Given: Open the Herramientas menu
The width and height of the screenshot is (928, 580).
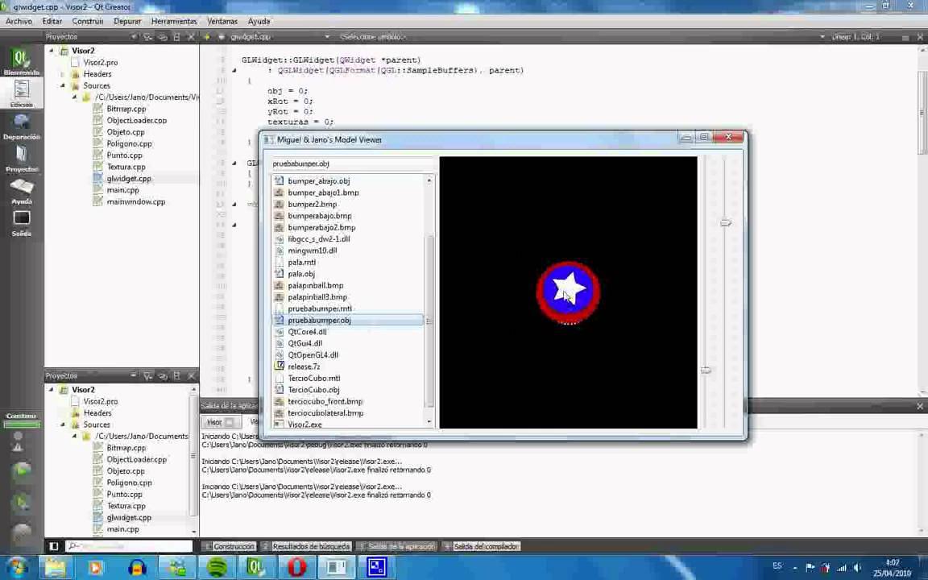Looking at the screenshot, I should click(174, 21).
